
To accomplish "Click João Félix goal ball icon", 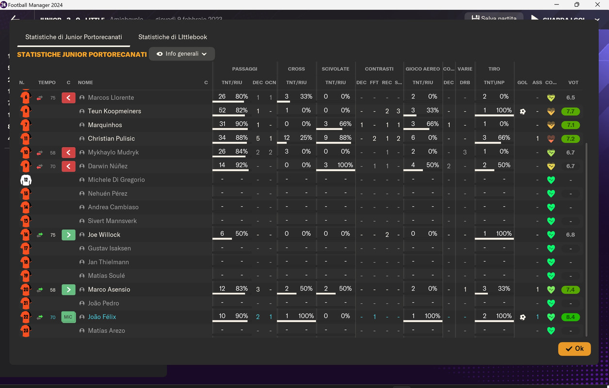I will (x=522, y=317).
